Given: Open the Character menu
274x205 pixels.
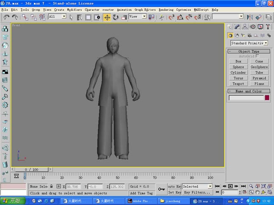Looking at the screenshot, I should click(x=92, y=10).
